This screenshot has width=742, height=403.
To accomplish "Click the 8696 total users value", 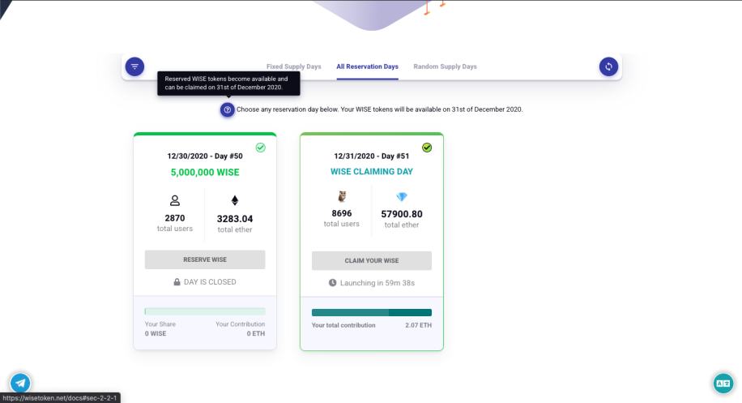I will pos(342,213).
